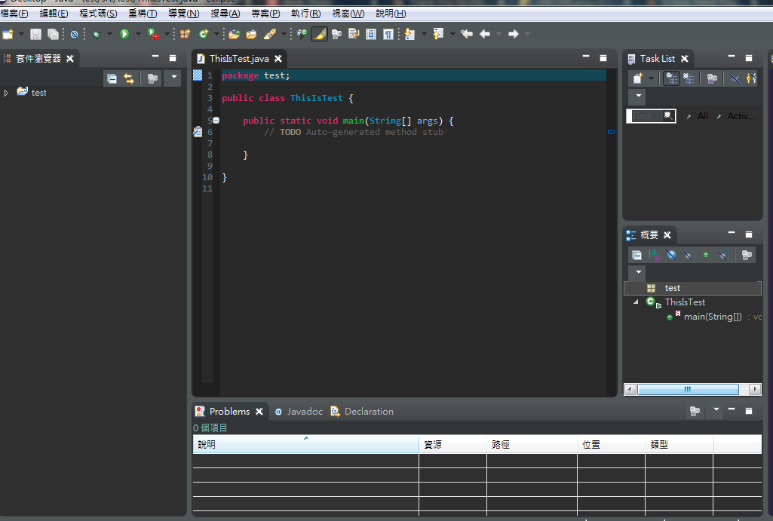Click the Last Edit Location icon
Screen dimensions: 773x521
(467, 34)
